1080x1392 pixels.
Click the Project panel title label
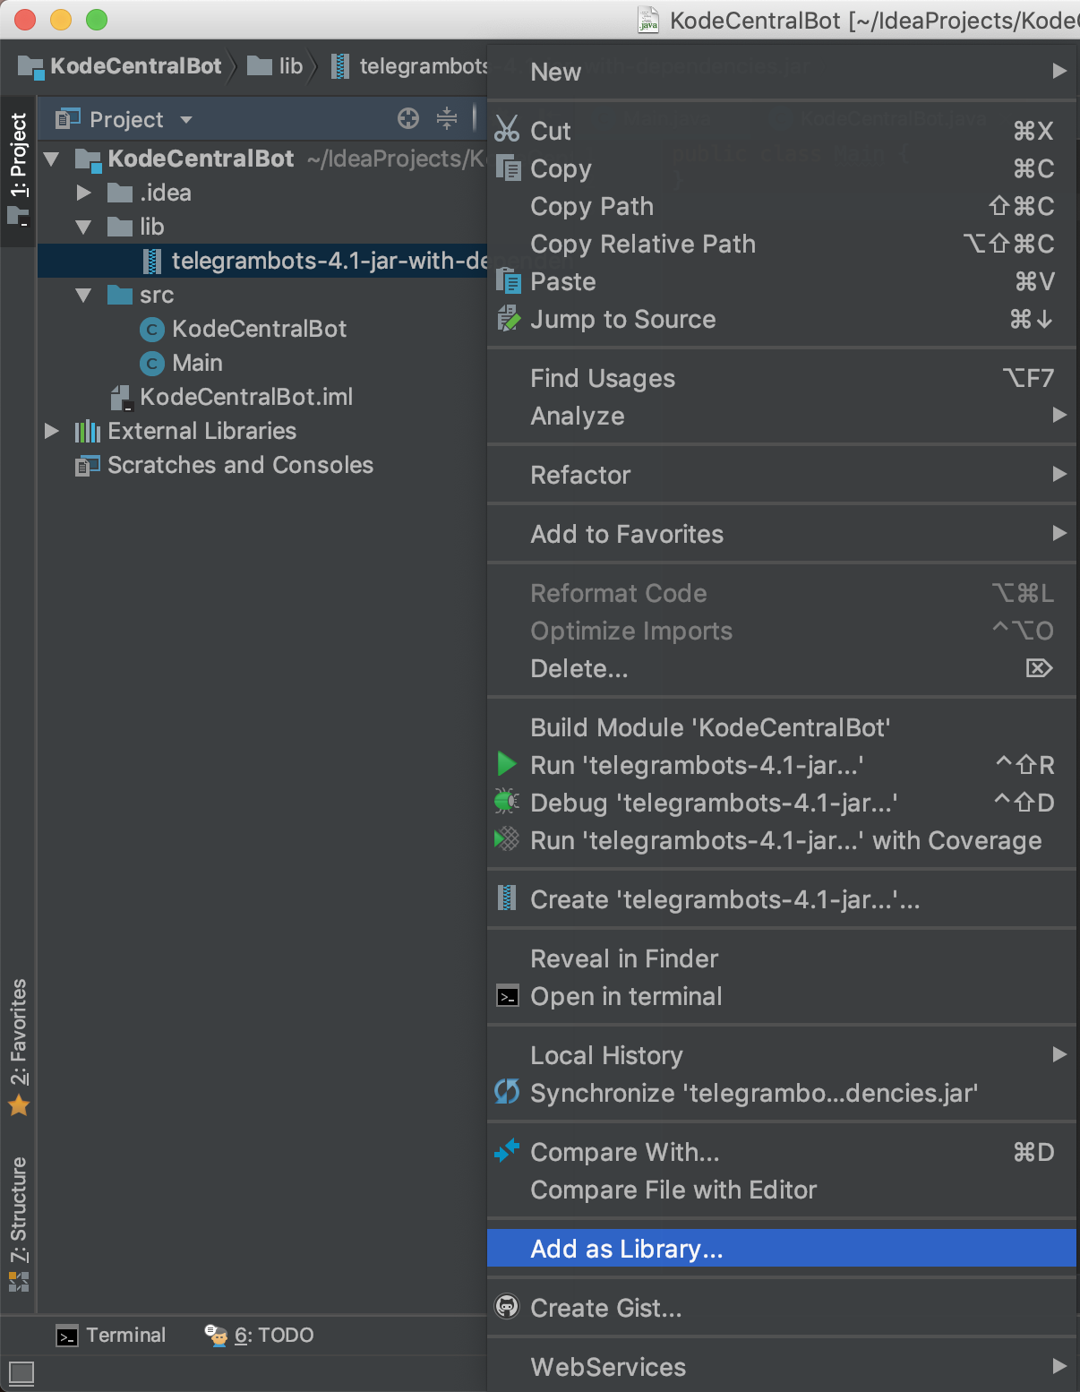point(126,119)
